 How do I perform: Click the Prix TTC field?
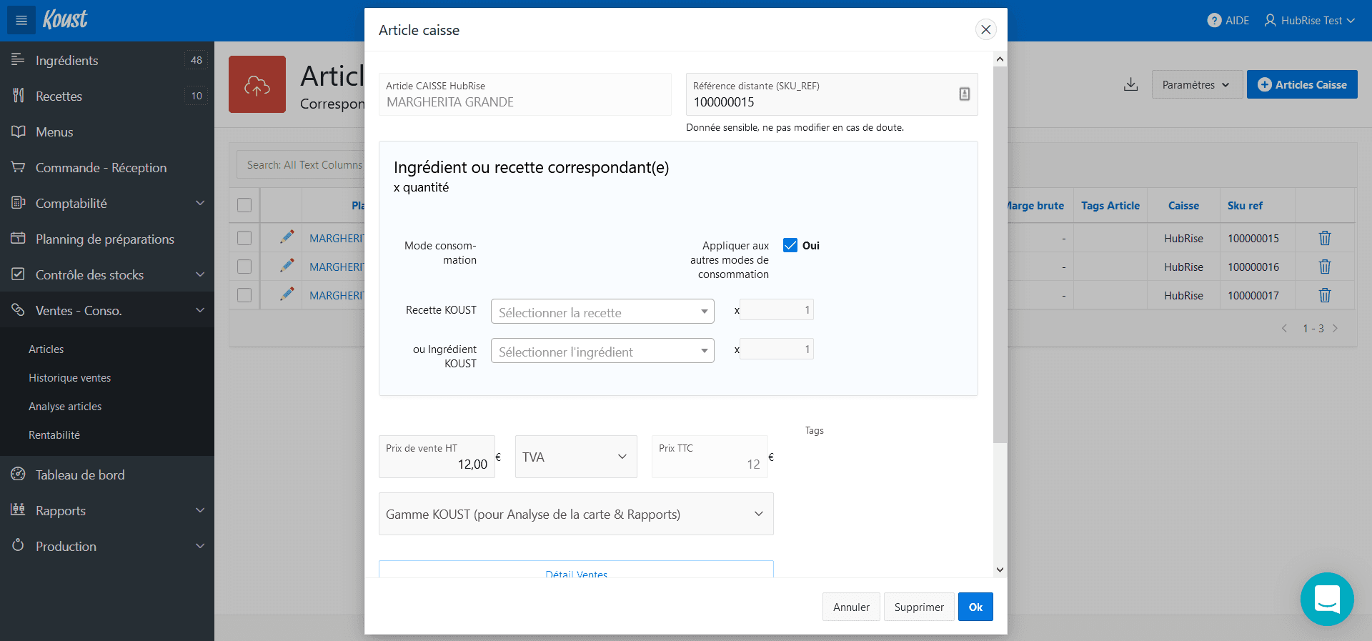coord(710,457)
